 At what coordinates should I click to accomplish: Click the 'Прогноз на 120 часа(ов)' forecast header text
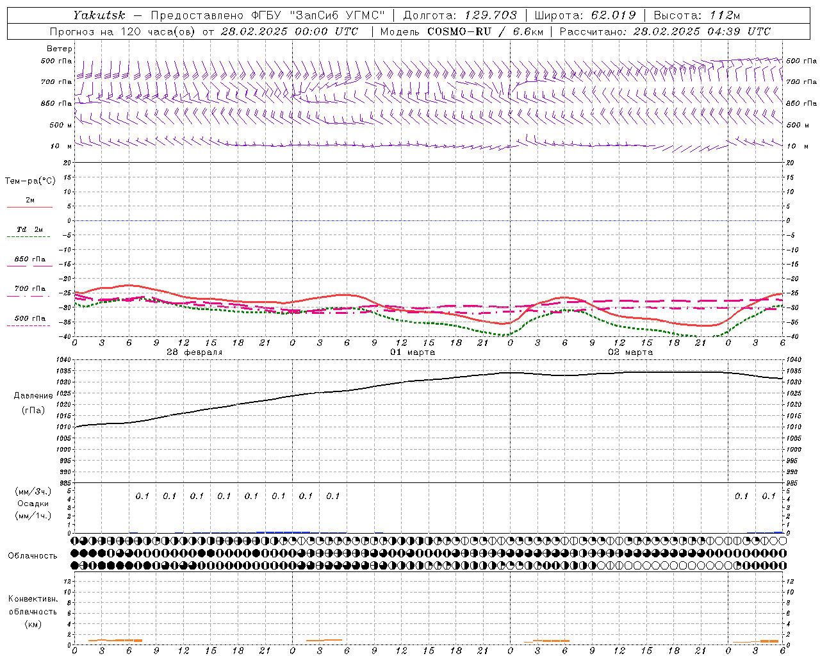122,31
